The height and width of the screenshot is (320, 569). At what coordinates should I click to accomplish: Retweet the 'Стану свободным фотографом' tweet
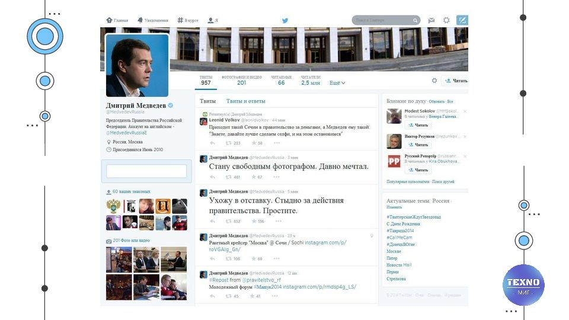[229, 177]
